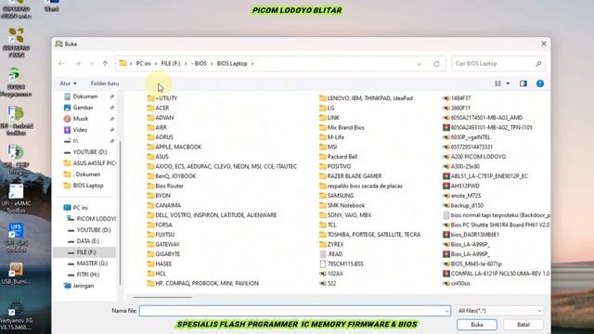
Task: Select YOUTUBE (D:) pinned quick access item
Action: (x=90, y=152)
